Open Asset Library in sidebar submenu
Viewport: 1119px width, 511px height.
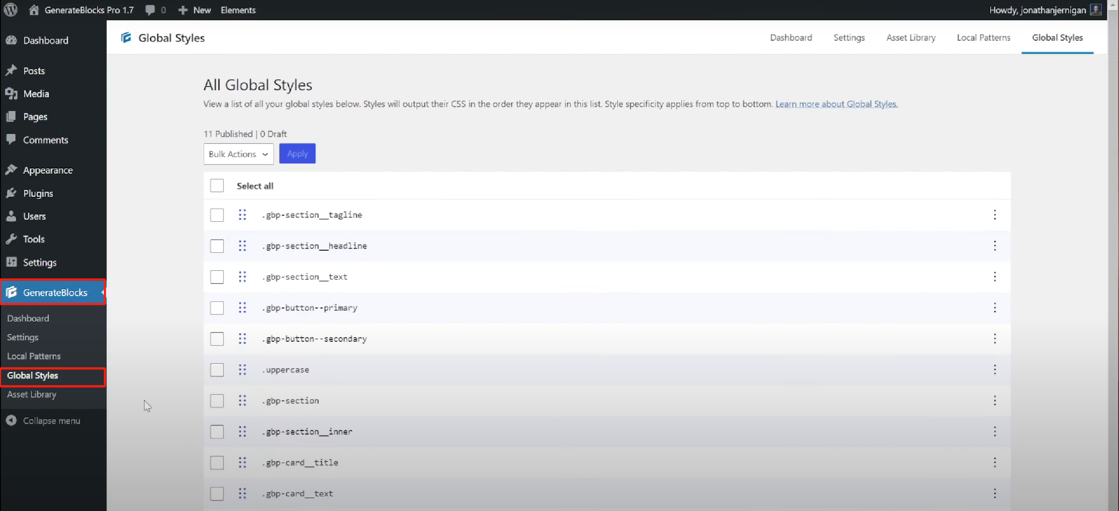[x=31, y=394]
